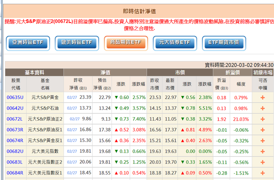This screenshot has height=180, width=274.
Task: Switch to the 歐美時區ETF tab
Action: pos(77,43)
